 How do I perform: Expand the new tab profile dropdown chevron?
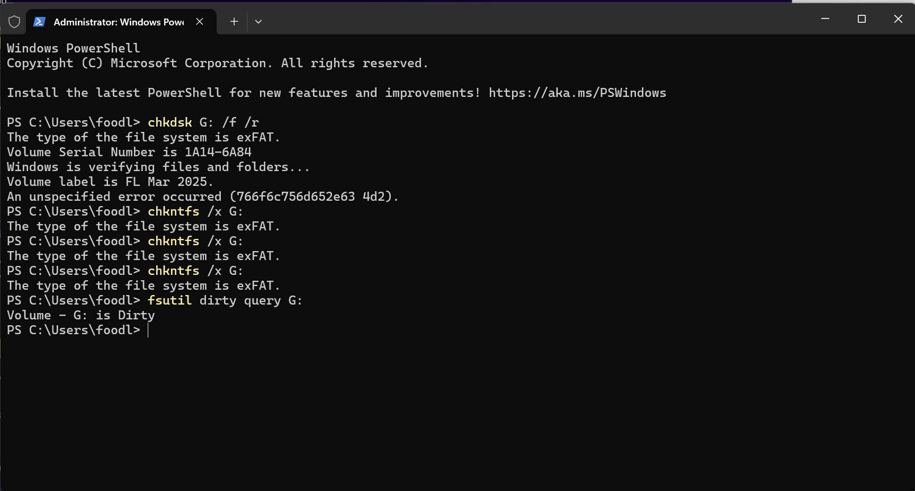(258, 22)
